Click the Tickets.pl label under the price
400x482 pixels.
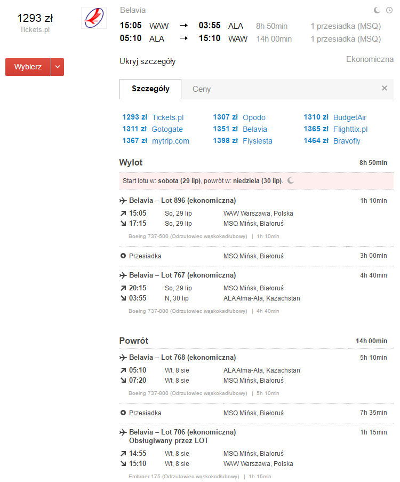pos(35,30)
